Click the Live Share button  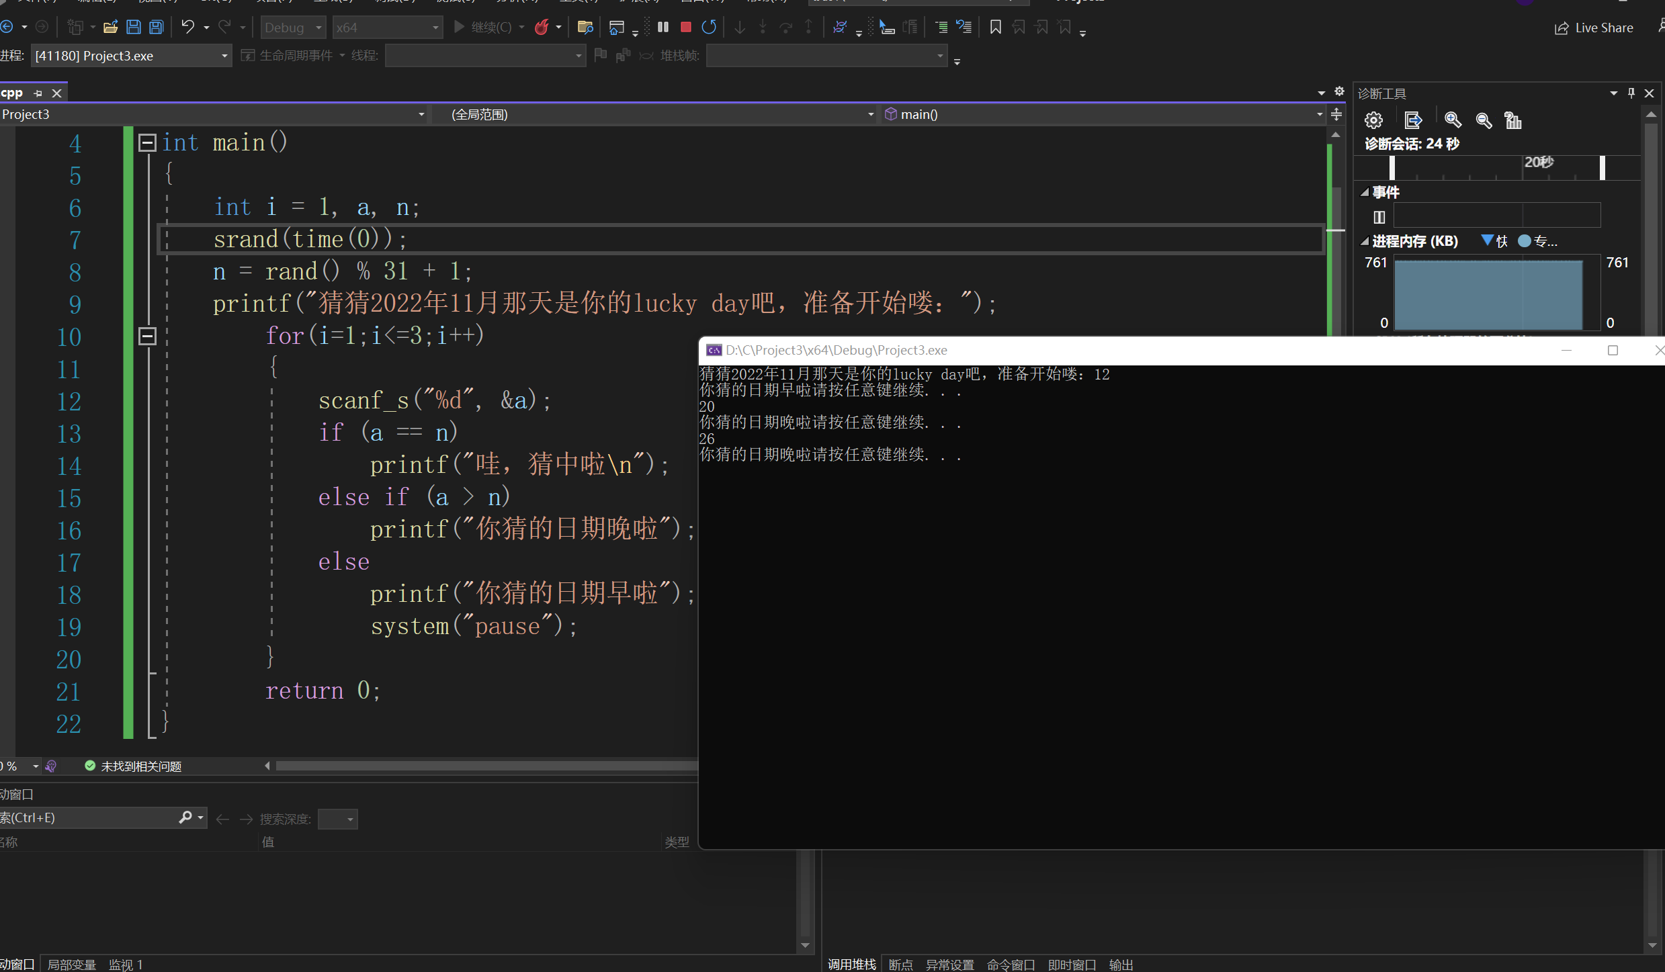click(1594, 28)
